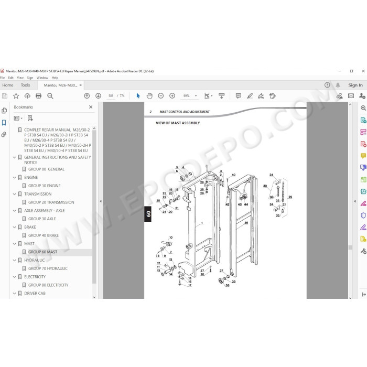Share a link to file

click(x=339, y=96)
